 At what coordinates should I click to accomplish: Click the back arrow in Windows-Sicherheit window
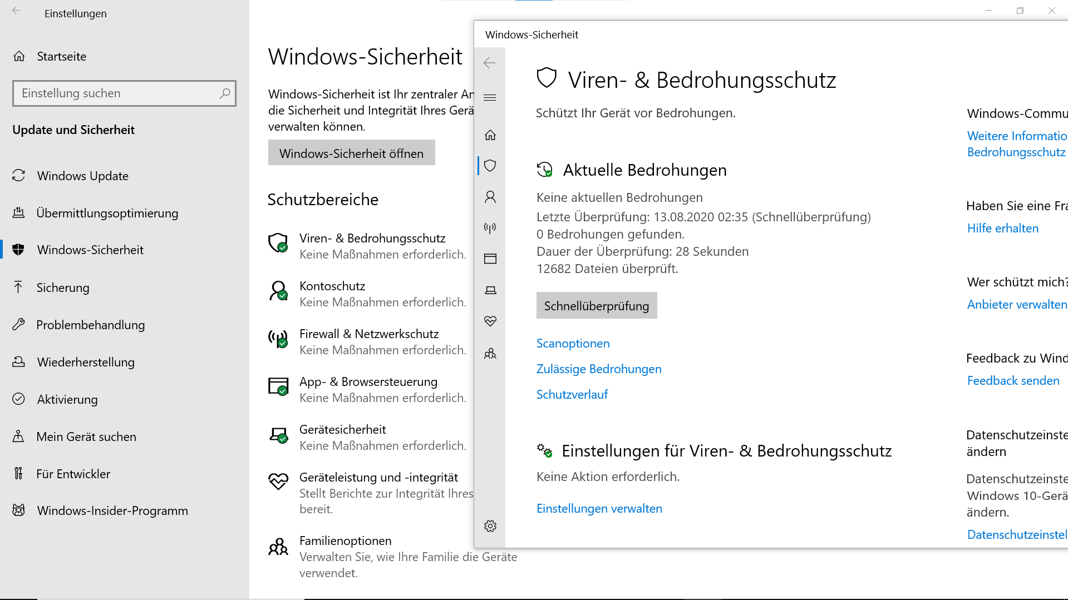click(490, 63)
